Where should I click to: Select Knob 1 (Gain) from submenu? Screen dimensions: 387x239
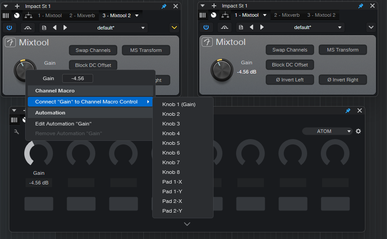tap(183, 104)
